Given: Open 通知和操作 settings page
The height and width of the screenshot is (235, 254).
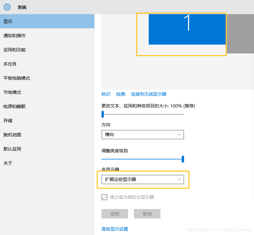Looking at the screenshot, I should (x=47, y=35).
